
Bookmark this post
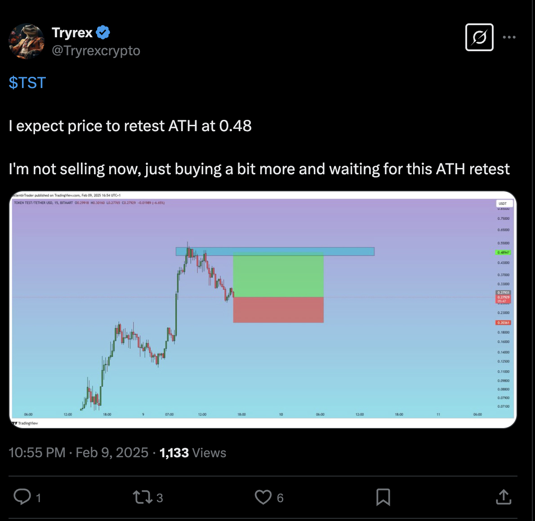(x=383, y=497)
